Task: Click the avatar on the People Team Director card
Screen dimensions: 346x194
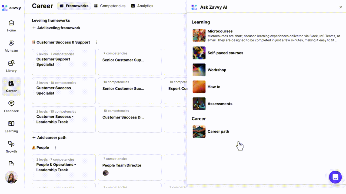Action: [106, 173]
